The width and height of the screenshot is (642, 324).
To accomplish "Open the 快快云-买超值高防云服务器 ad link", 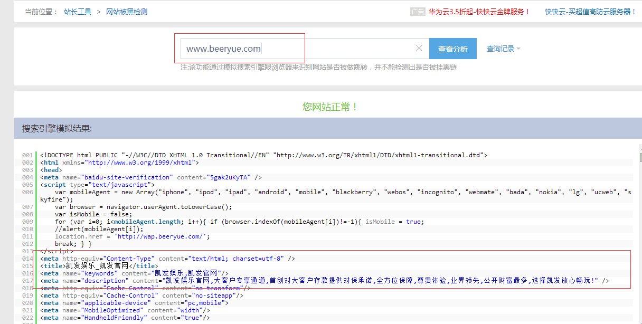I will pyautogui.click(x=590, y=12).
